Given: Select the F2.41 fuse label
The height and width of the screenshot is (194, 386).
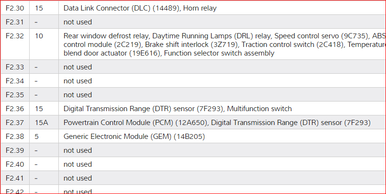Looking at the screenshot, I should click(x=14, y=178).
